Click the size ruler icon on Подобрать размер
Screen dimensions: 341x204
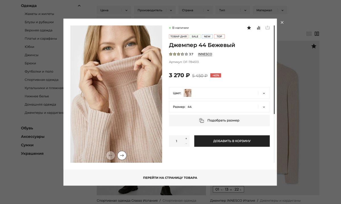pos(201,120)
